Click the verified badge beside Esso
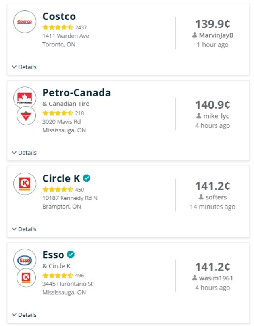Viewport: 254px width, 326px height. click(x=71, y=254)
